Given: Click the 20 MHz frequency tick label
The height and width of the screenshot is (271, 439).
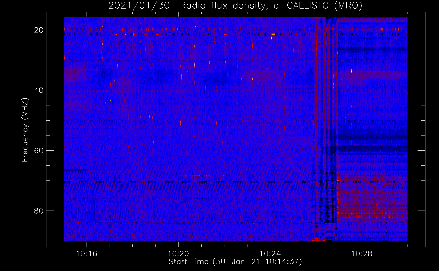Looking at the screenshot, I should [x=39, y=30].
